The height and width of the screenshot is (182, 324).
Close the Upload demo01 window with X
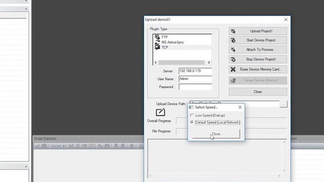point(286,20)
